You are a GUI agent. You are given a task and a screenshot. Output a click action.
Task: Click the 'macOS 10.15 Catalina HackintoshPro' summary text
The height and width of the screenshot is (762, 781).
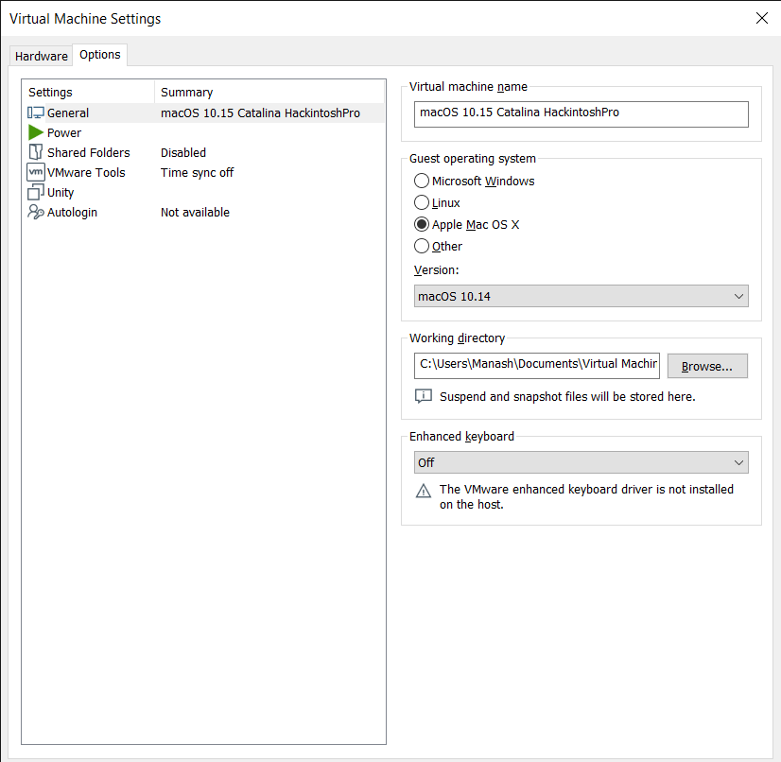[x=261, y=113]
